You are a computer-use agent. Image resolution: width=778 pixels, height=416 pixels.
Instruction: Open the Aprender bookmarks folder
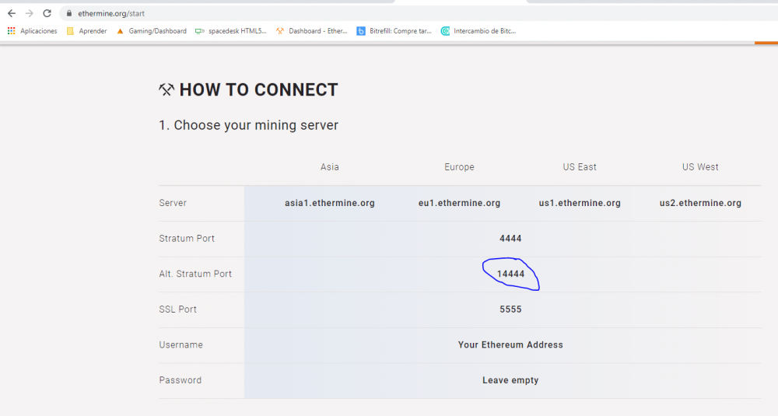[87, 31]
